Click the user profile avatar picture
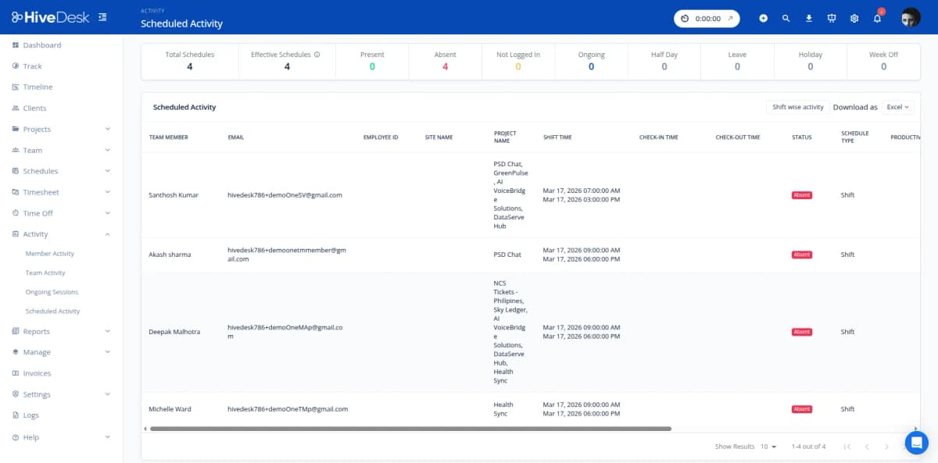This screenshot has height=463, width=938. 910,17
